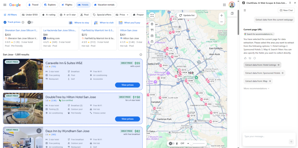Image resolution: width=298 pixels, height=148 pixels.
Task: Save DoubleTree by Hilton bookmark
Action: [39, 97]
